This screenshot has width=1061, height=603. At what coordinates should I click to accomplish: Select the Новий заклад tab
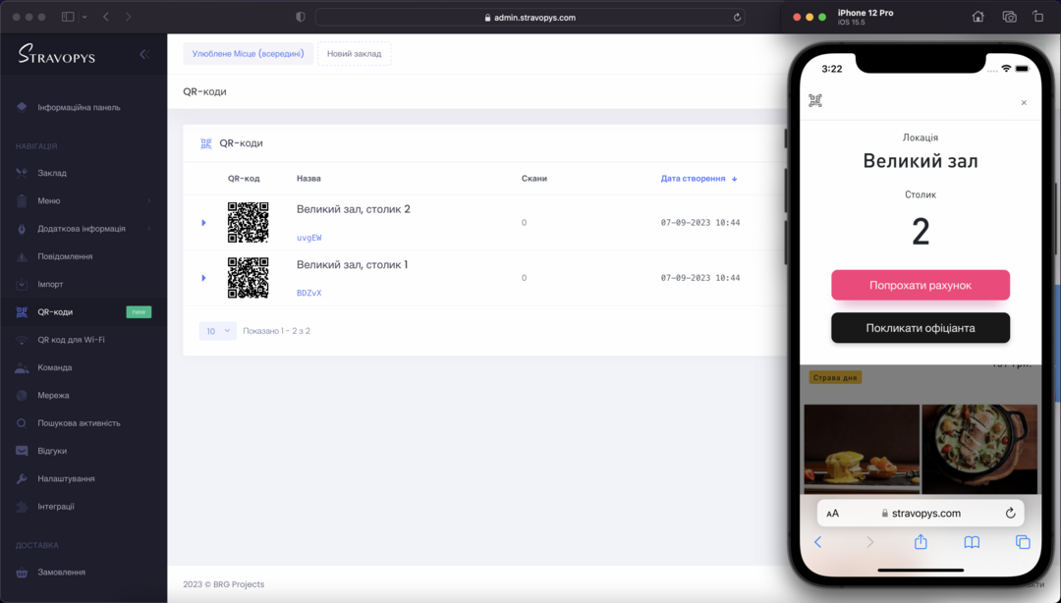click(354, 53)
